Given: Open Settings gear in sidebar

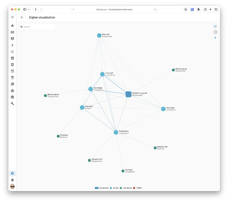Looking at the screenshot, I should tap(13, 173).
